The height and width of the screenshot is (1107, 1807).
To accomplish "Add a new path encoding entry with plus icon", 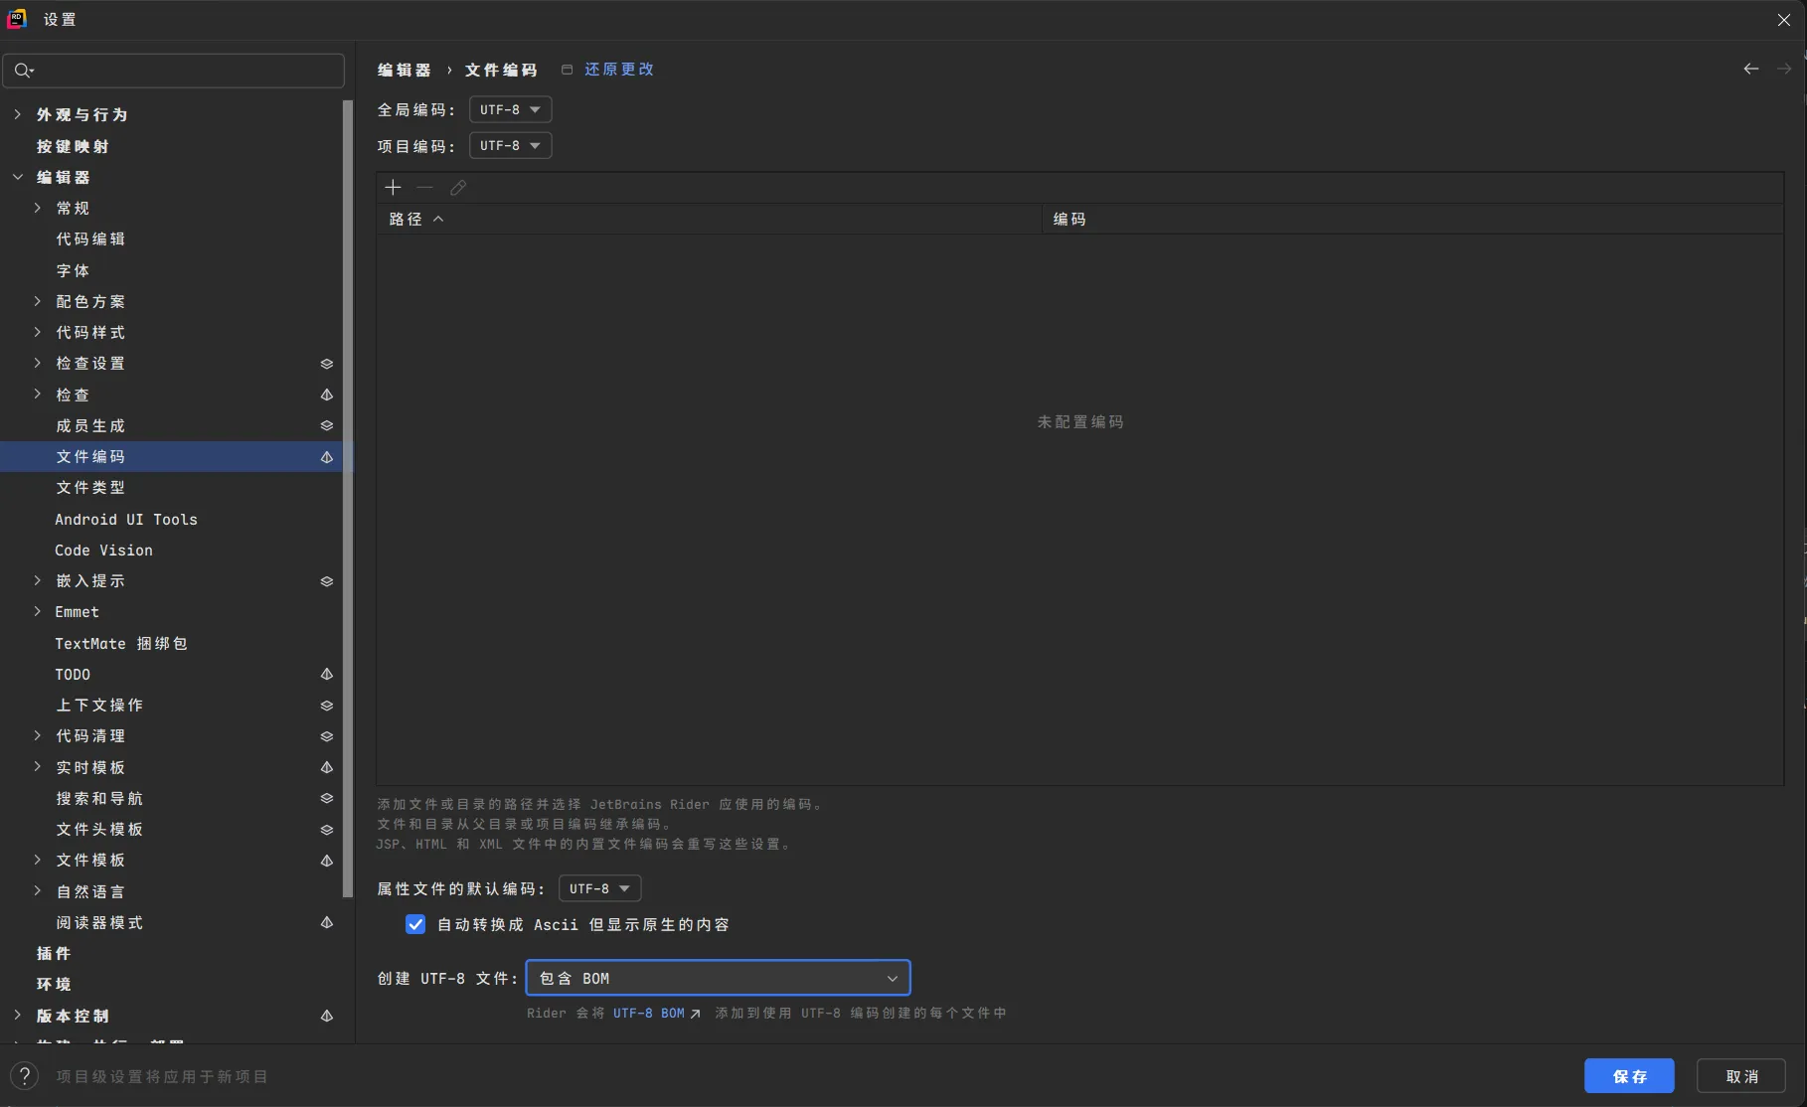I will pyautogui.click(x=394, y=187).
